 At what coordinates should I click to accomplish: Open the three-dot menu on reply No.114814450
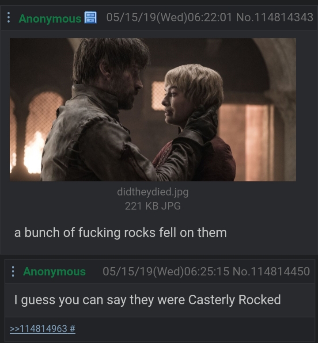click(x=13, y=271)
